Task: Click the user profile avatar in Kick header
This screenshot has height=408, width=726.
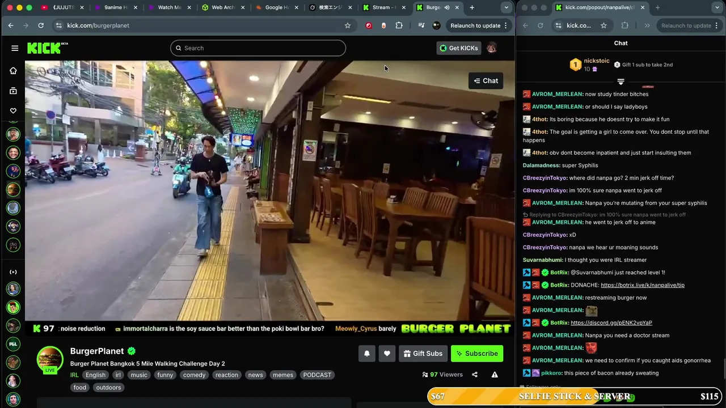Action: pos(492,48)
